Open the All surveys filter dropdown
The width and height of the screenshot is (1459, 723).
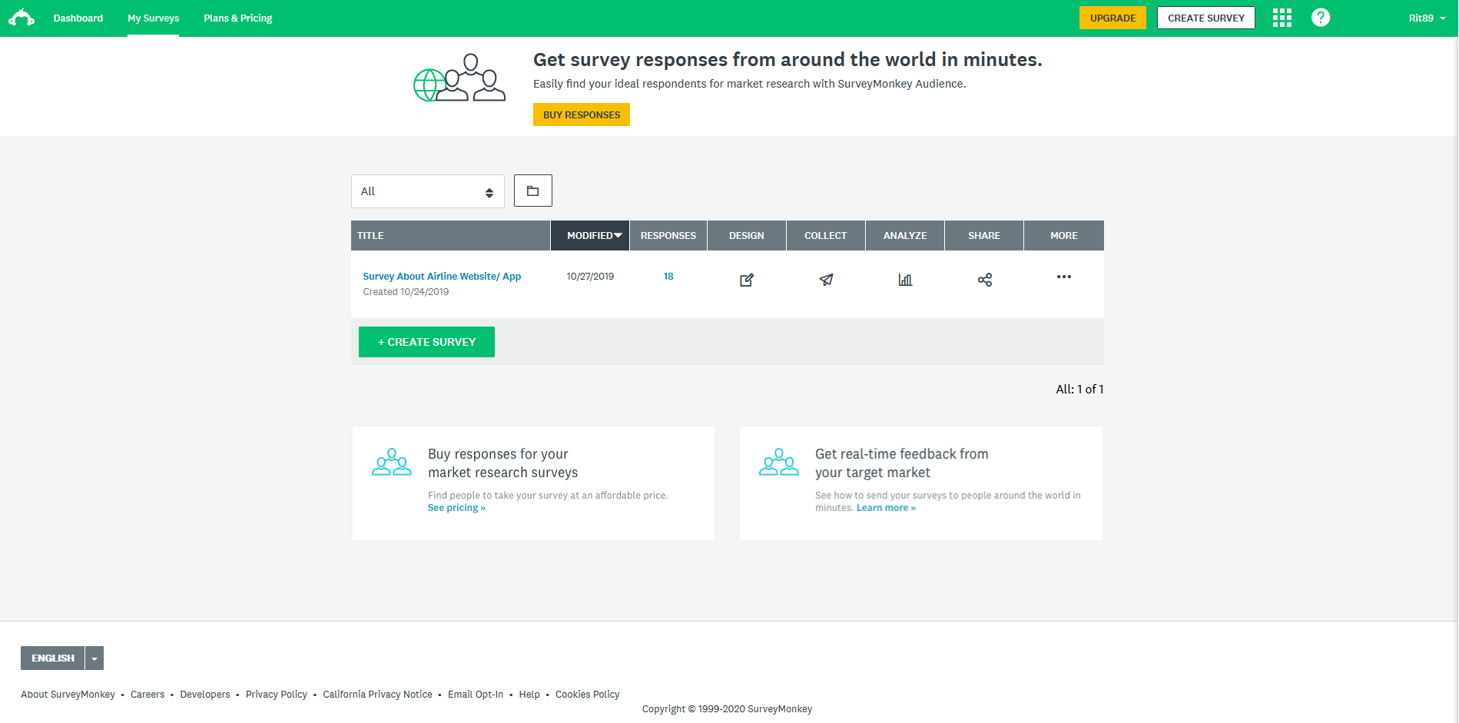coord(427,191)
